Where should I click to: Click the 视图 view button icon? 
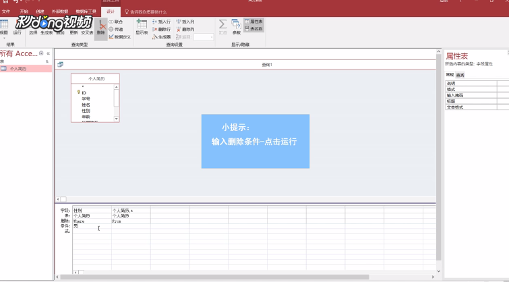[x=4, y=24]
